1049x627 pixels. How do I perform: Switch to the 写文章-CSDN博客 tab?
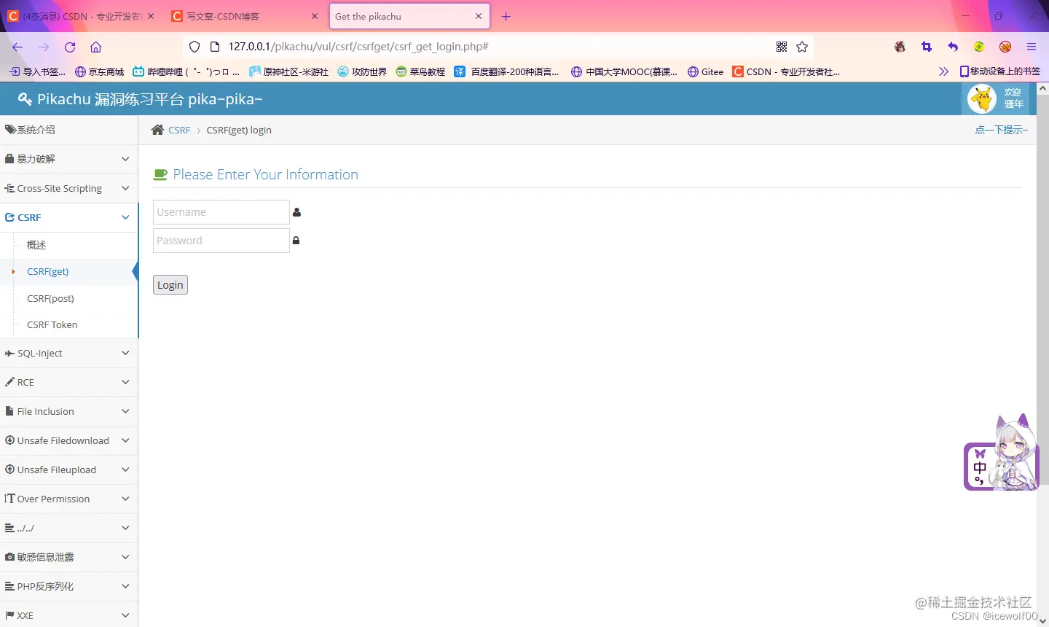click(245, 16)
